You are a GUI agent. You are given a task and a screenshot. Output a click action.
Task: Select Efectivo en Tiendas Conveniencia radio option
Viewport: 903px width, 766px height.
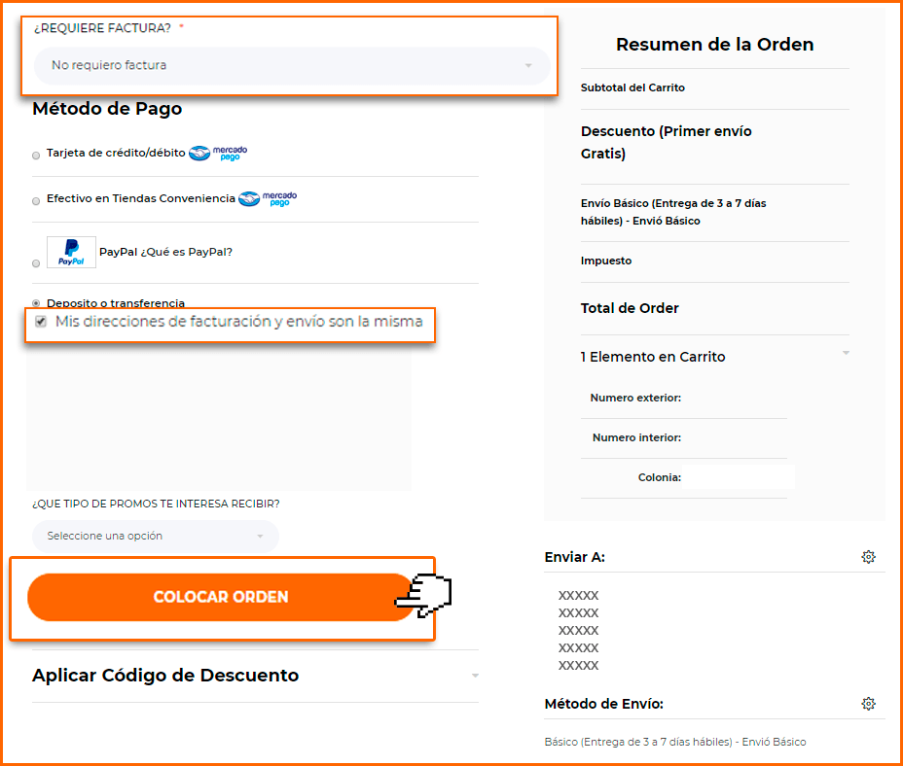[36, 201]
